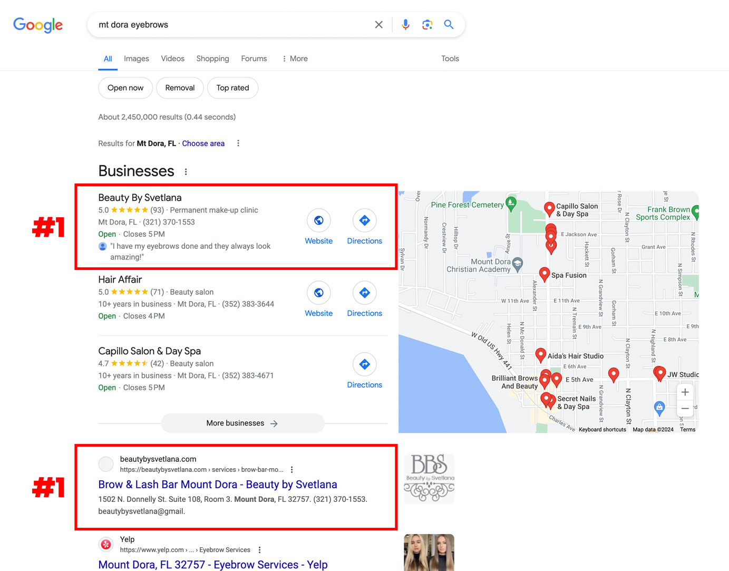Switch to the Videos tab

173,59
